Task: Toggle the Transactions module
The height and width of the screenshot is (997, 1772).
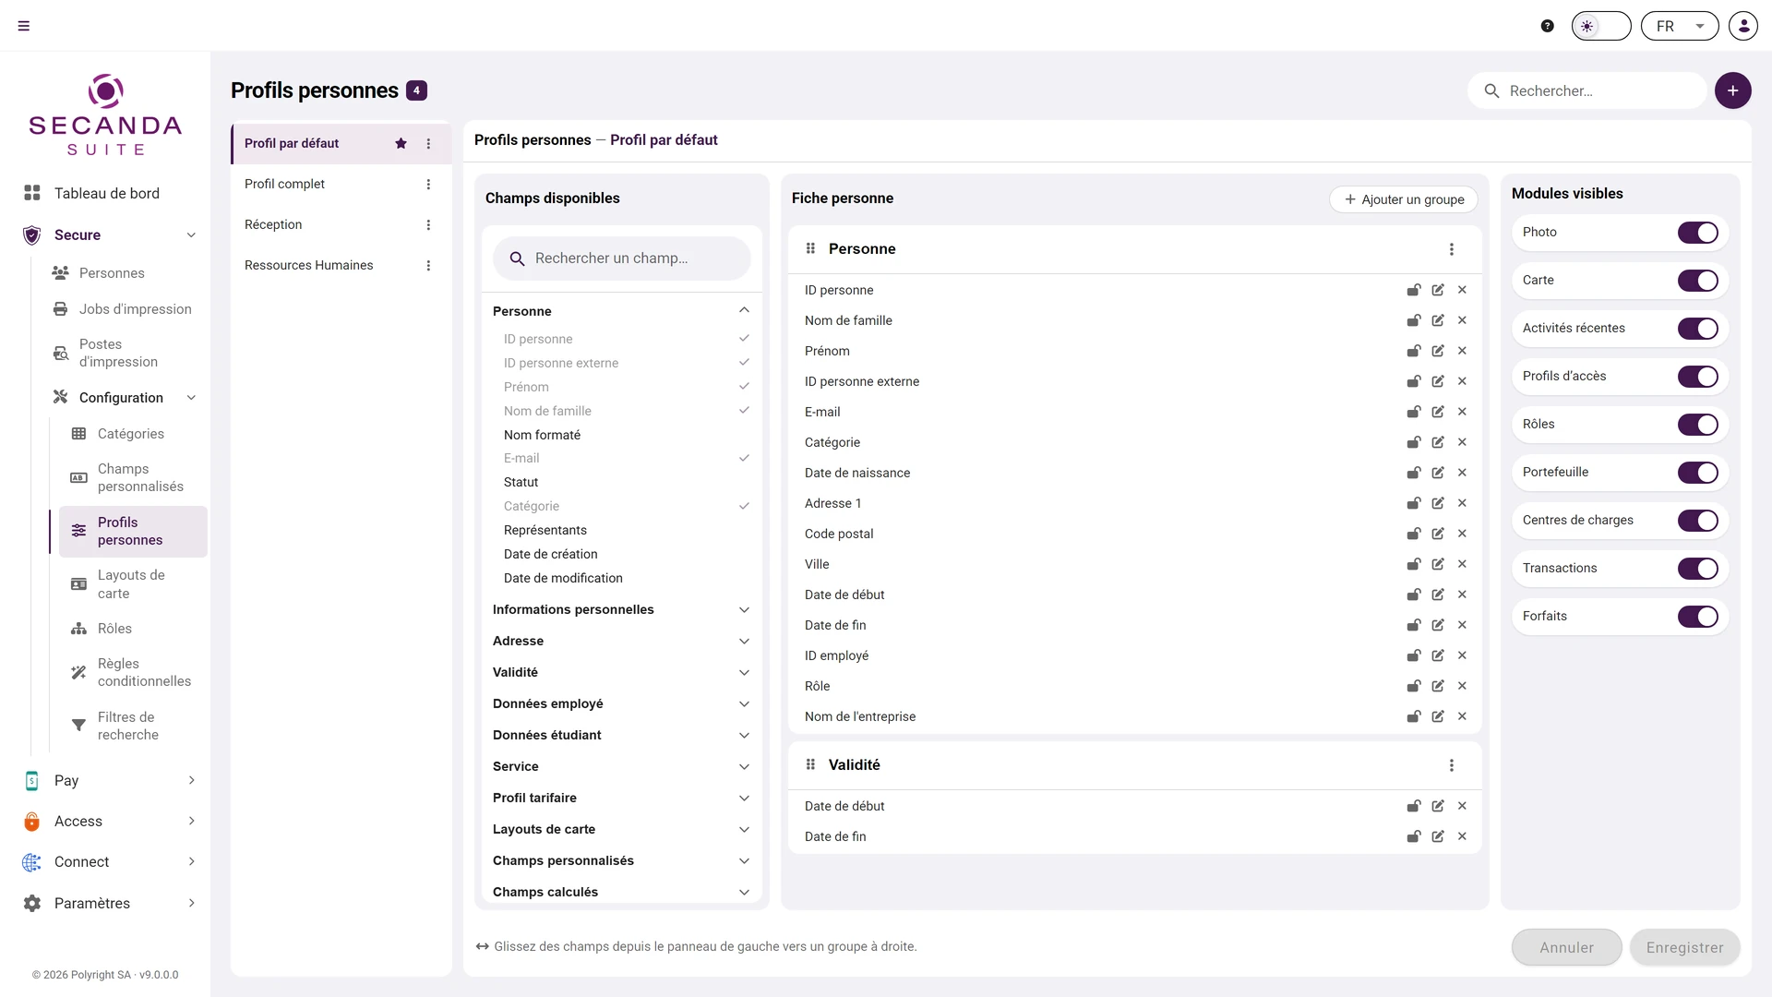Action: (x=1698, y=569)
